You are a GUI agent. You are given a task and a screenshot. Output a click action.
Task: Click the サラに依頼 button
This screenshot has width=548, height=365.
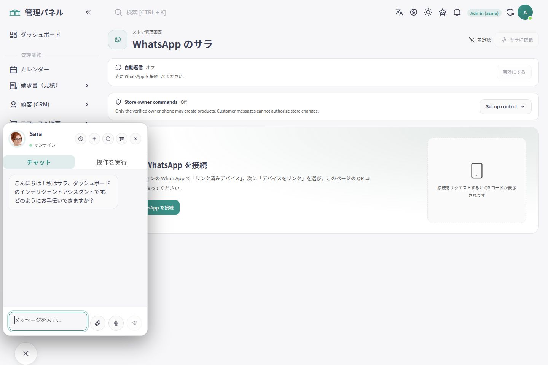point(517,40)
